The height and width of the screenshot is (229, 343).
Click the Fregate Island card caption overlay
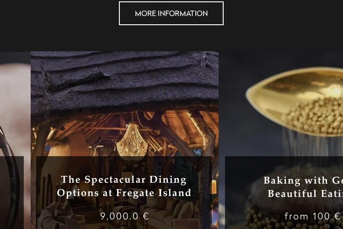[124, 193]
